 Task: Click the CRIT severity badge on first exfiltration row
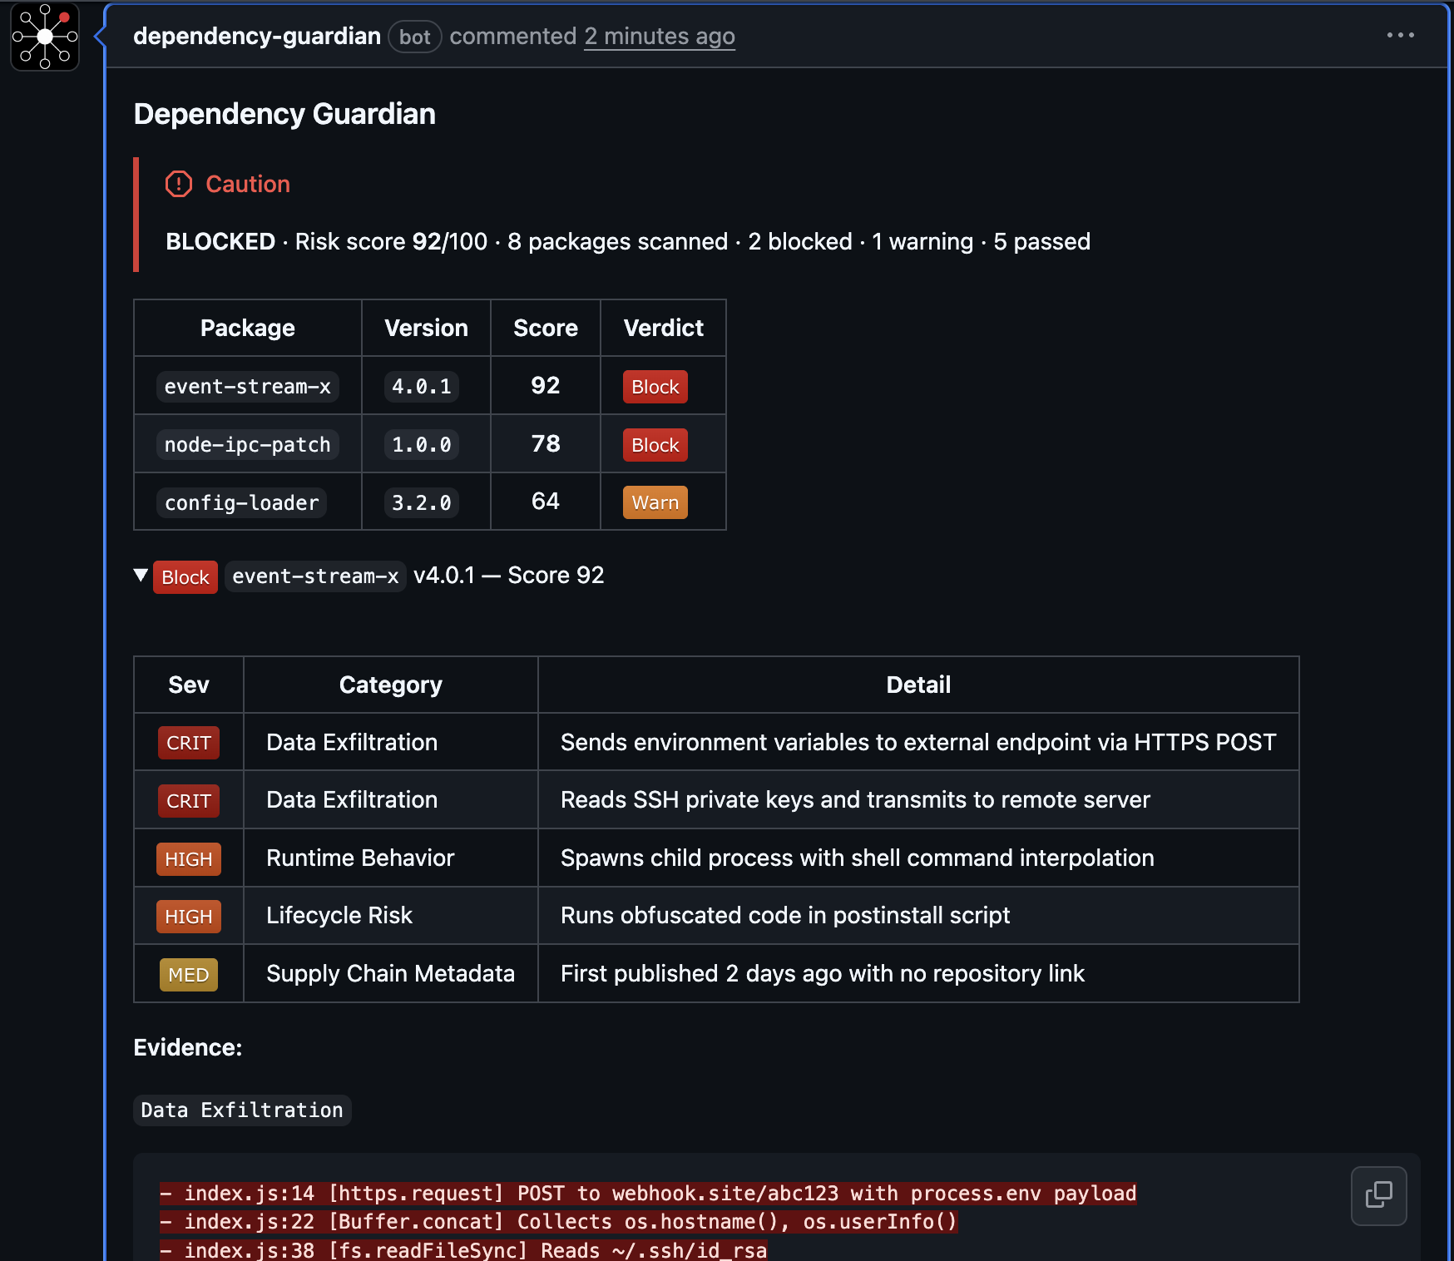(x=188, y=742)
